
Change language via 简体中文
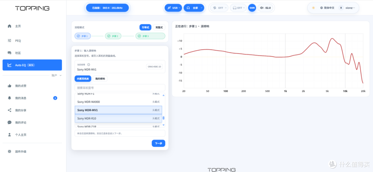point(327,8)
